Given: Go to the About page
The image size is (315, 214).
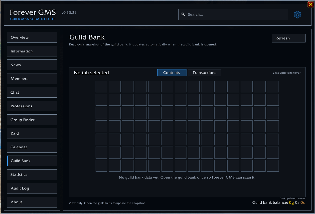Looking at the screenshot, I should [32, 202].
